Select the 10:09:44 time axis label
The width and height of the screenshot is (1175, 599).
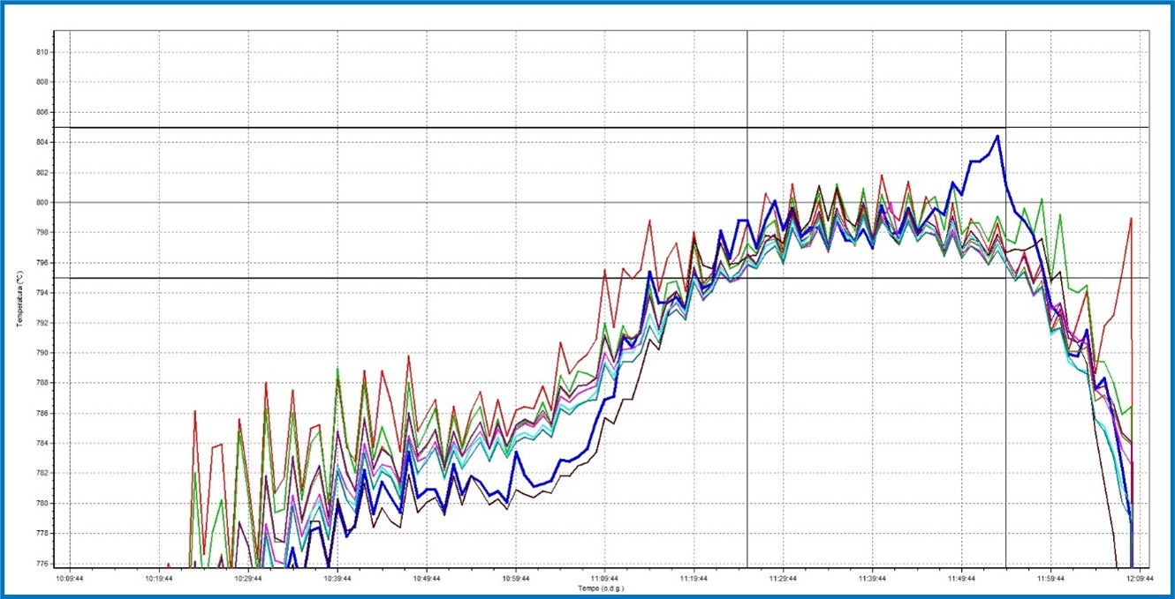pyautogui.click(x=70, y=580)
